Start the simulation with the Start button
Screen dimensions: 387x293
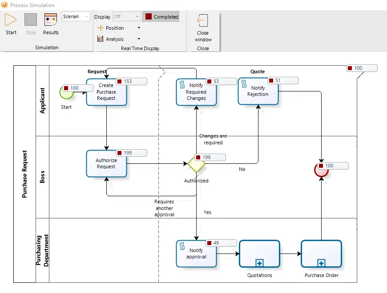(x=11, y=24)
